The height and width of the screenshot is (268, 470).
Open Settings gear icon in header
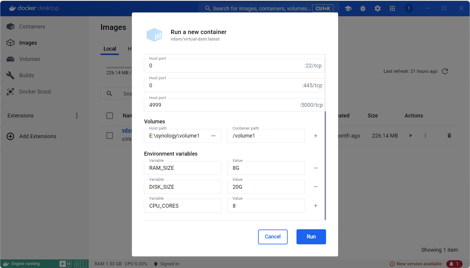coord(378,9)
